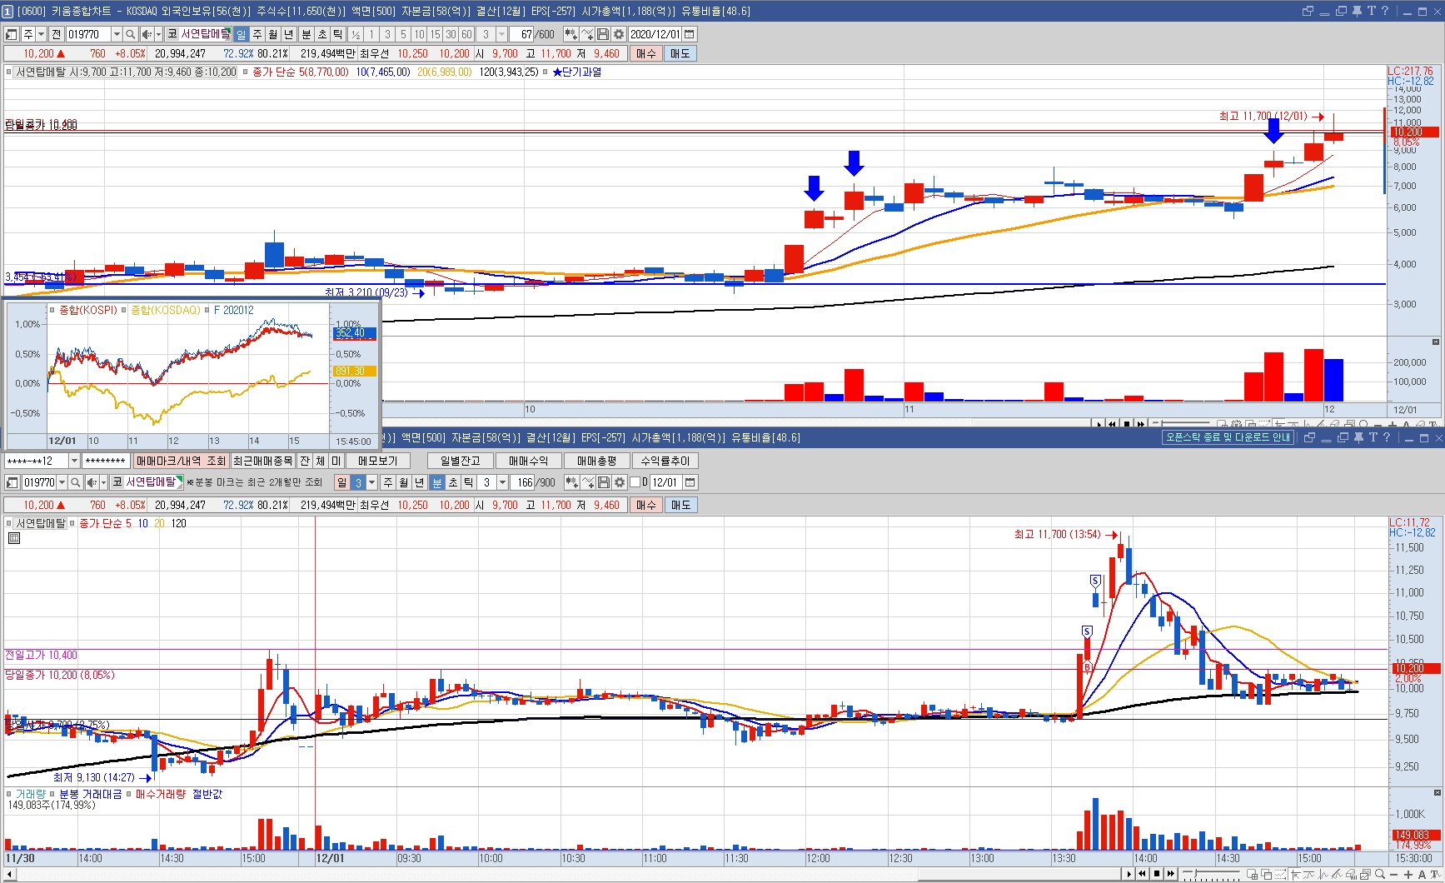Expand the speaker dropdown arrow in top toolbar

coord(158,34)
